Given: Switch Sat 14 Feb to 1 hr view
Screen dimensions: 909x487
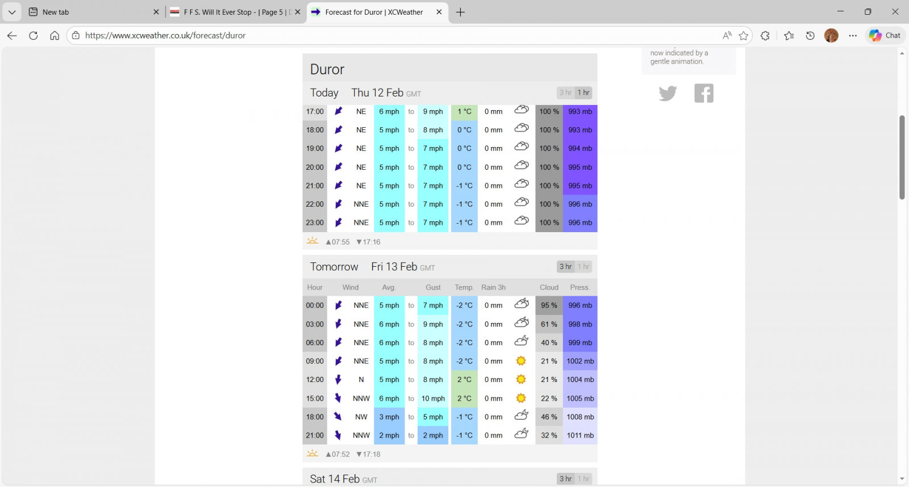Looking at the screenshot, I should [x=583, y=479].
